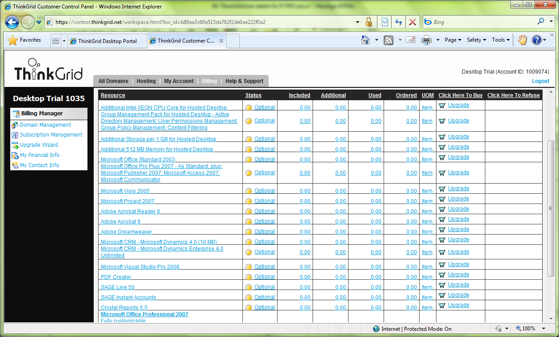Screen dimensions: 559x337
Task: Open the My Account menu
Action: point(179,81)
